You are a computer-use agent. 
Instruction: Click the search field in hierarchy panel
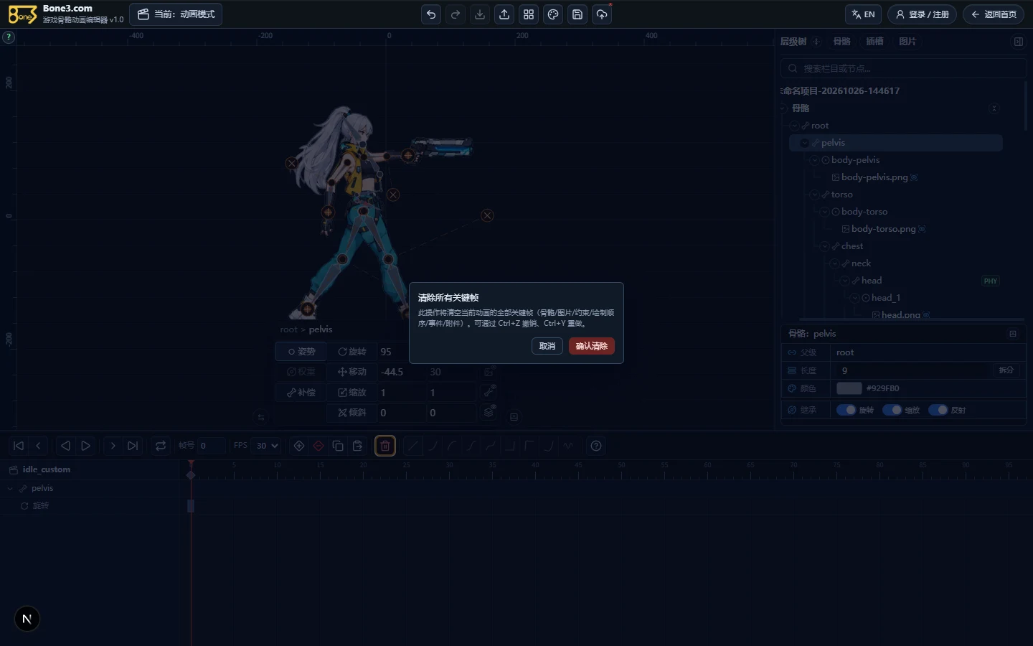click(904, 68)
